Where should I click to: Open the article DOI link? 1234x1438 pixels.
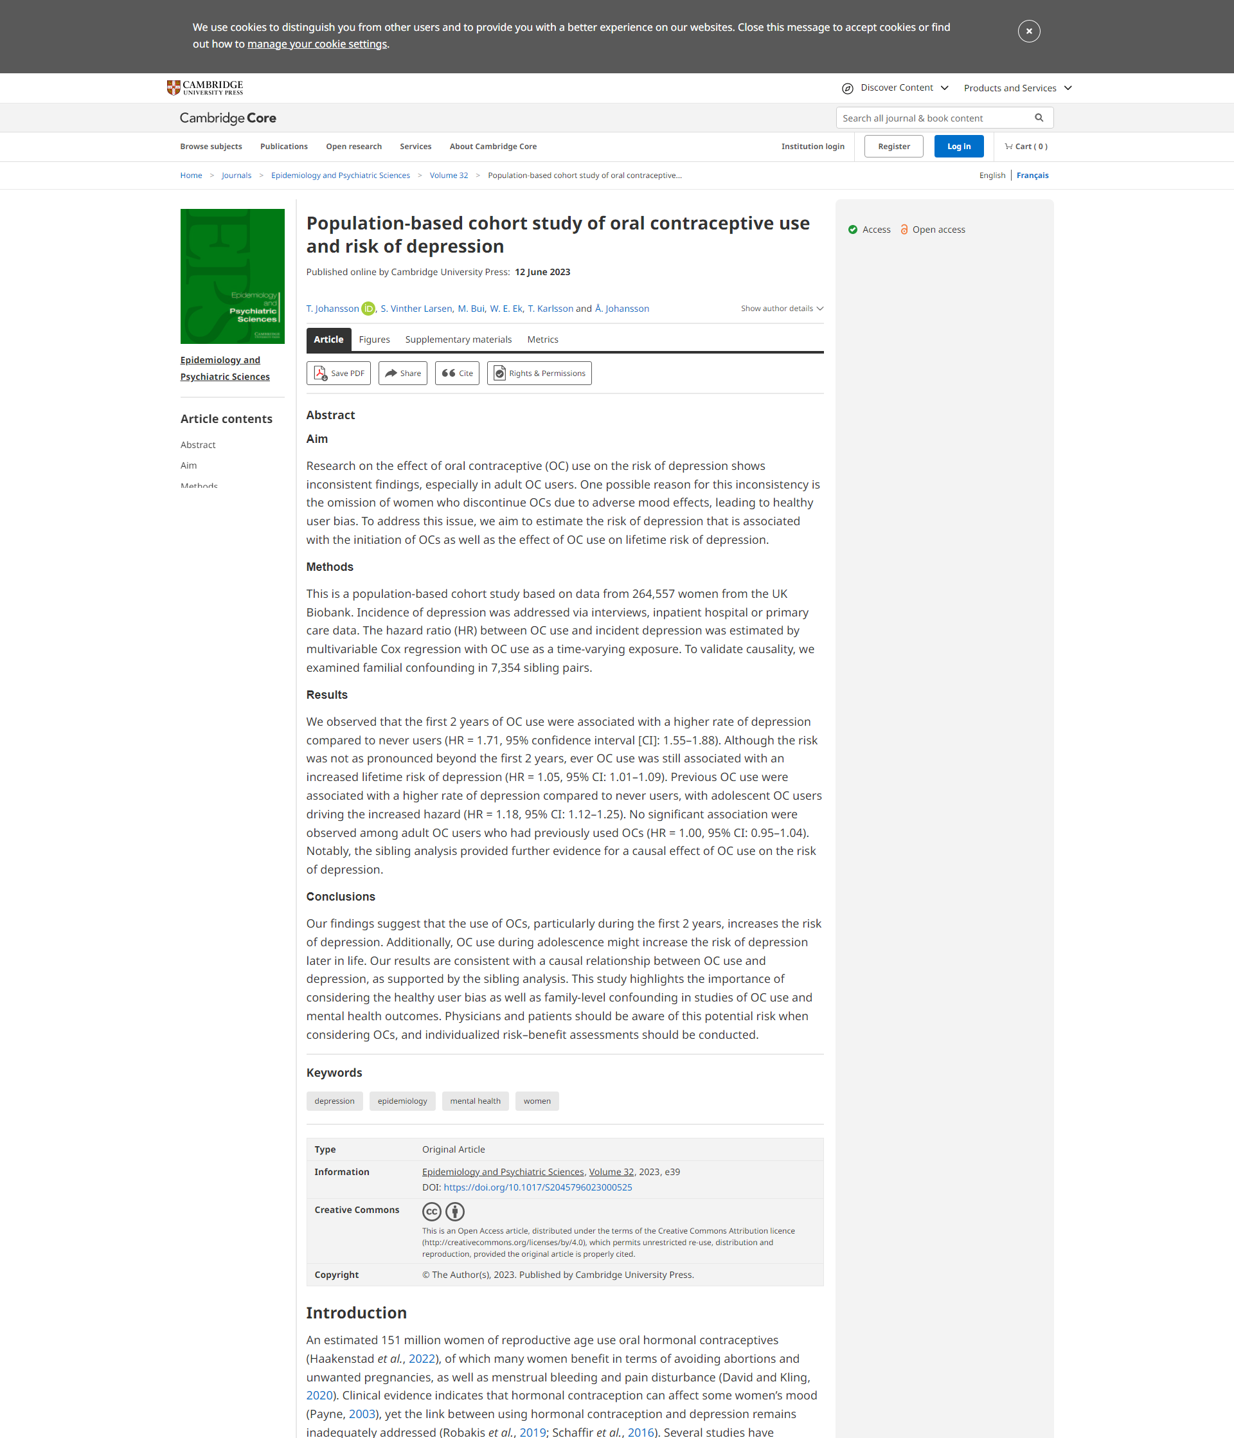[538, 1187]
